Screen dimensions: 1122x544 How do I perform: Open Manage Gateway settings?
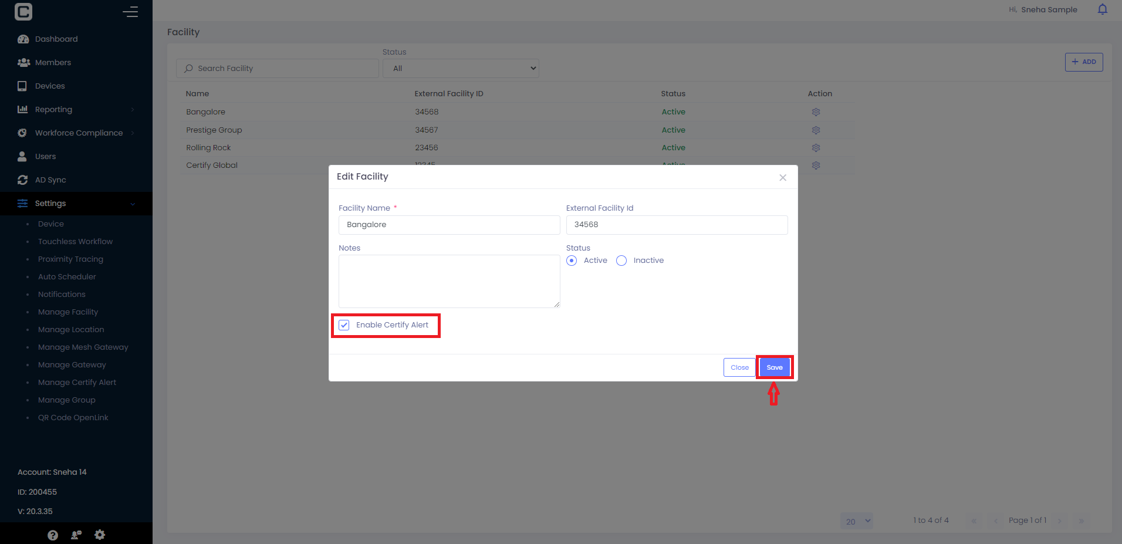click(x=72, y=364)
